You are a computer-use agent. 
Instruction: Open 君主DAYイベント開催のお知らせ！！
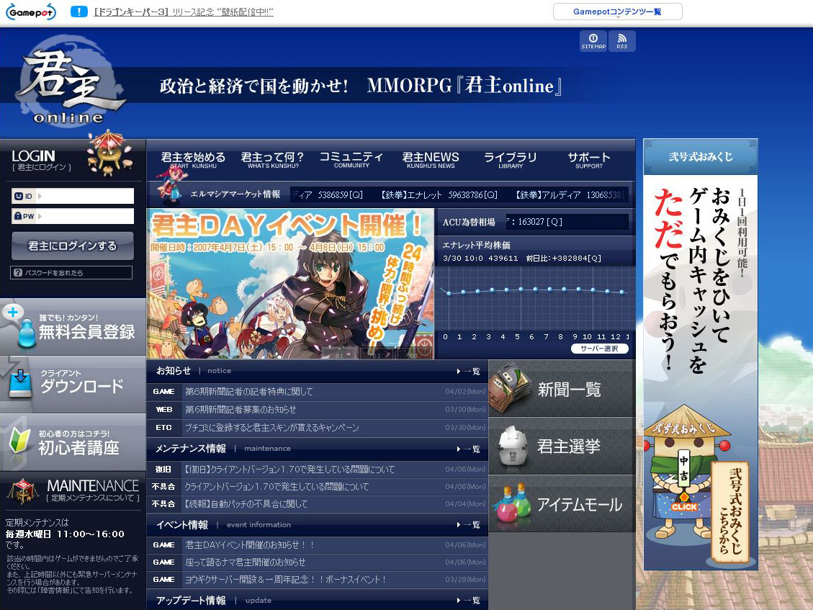[250, 545]
